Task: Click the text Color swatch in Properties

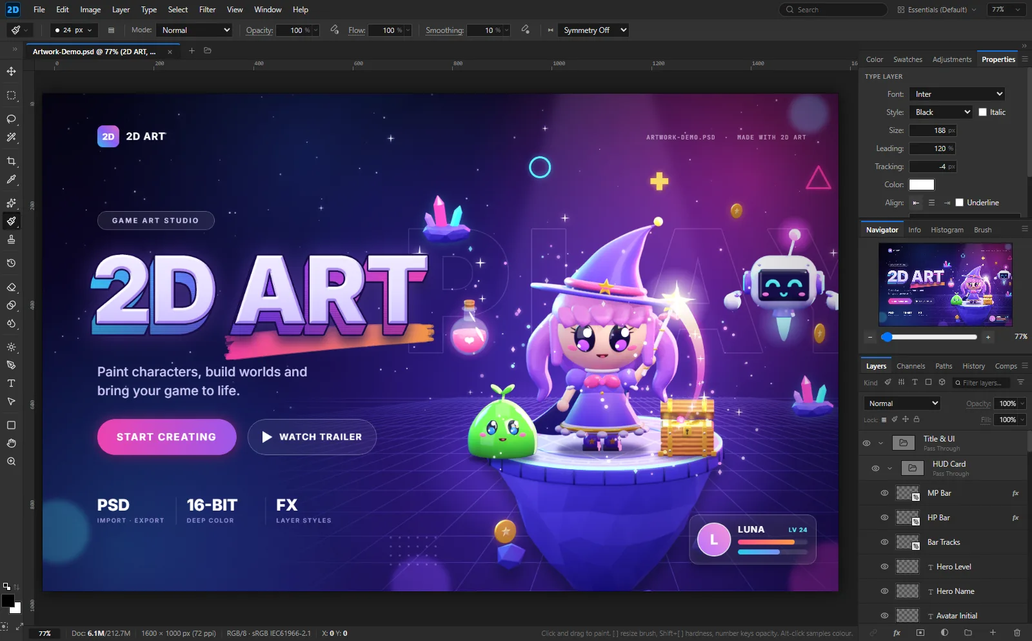Action: tap(921, 185)
